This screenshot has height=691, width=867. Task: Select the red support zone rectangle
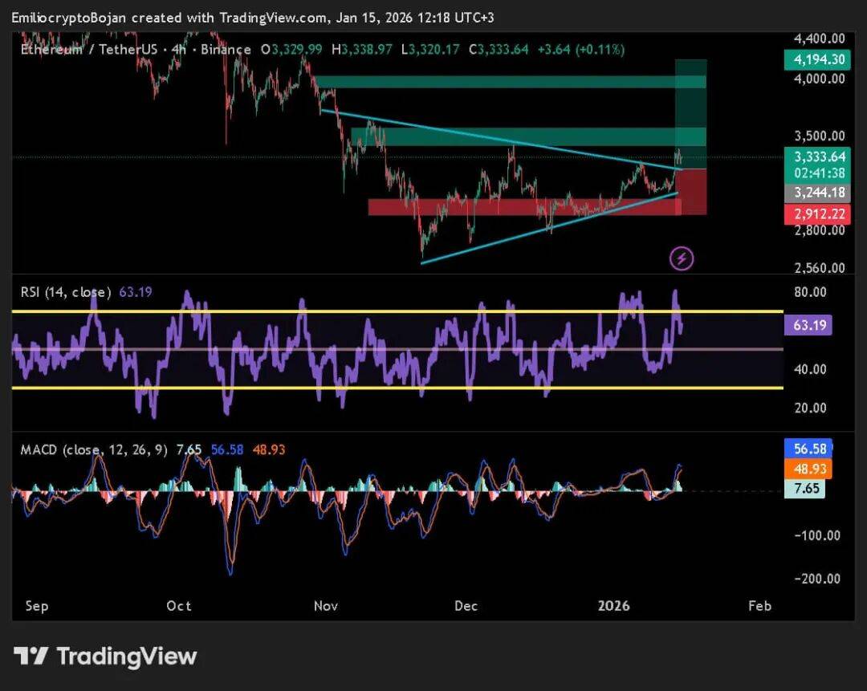pyautogui.click(x=522, y=207)
